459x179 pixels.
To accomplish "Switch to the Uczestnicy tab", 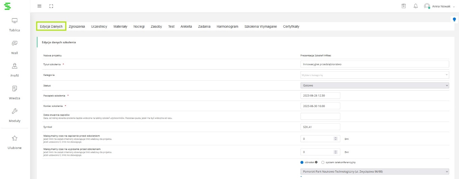I will tap(99, 26).
